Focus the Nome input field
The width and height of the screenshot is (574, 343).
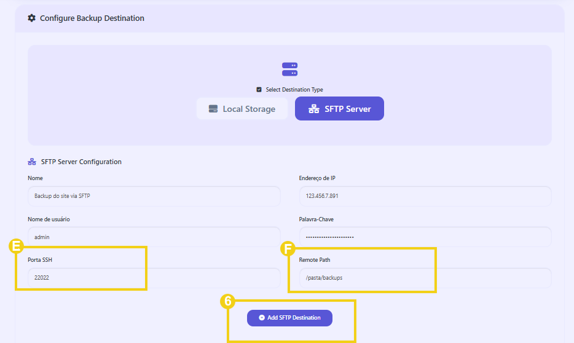(154, 196)
